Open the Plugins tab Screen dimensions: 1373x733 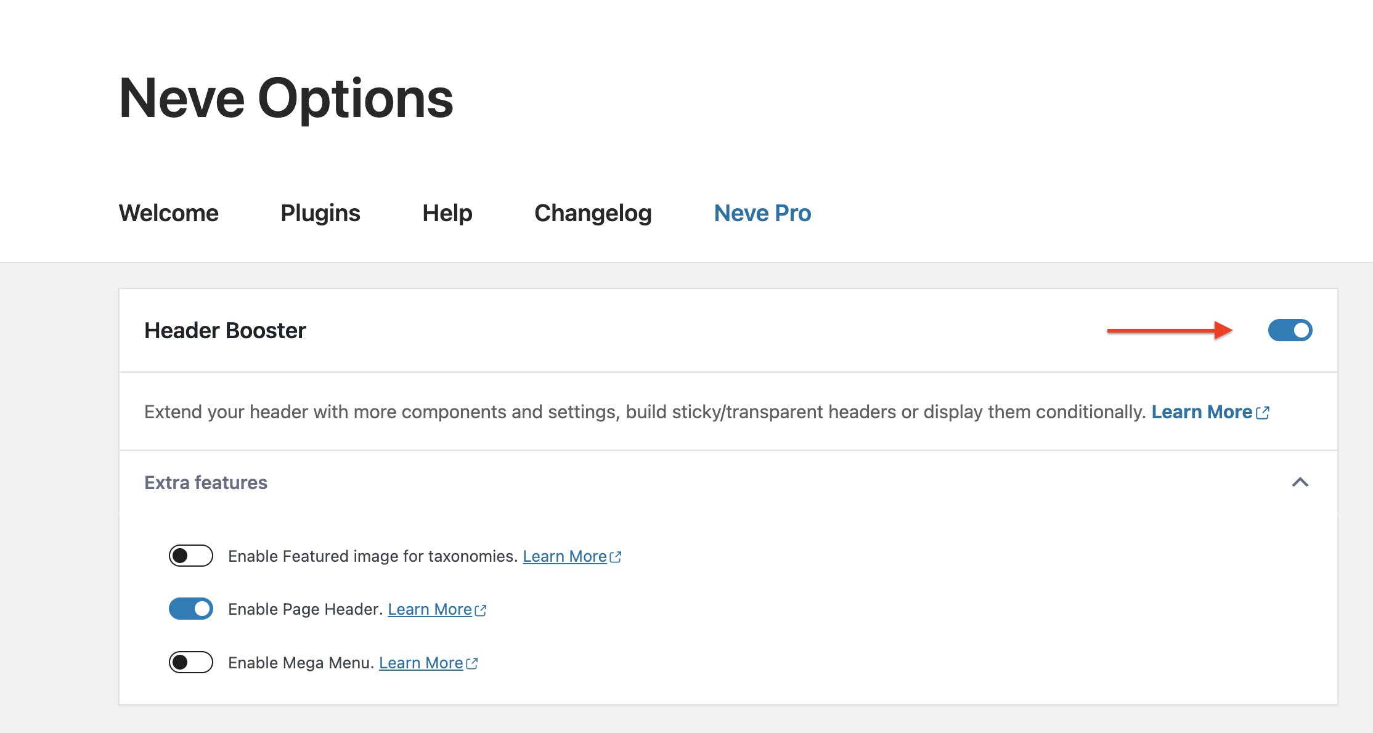click(320, 213)
